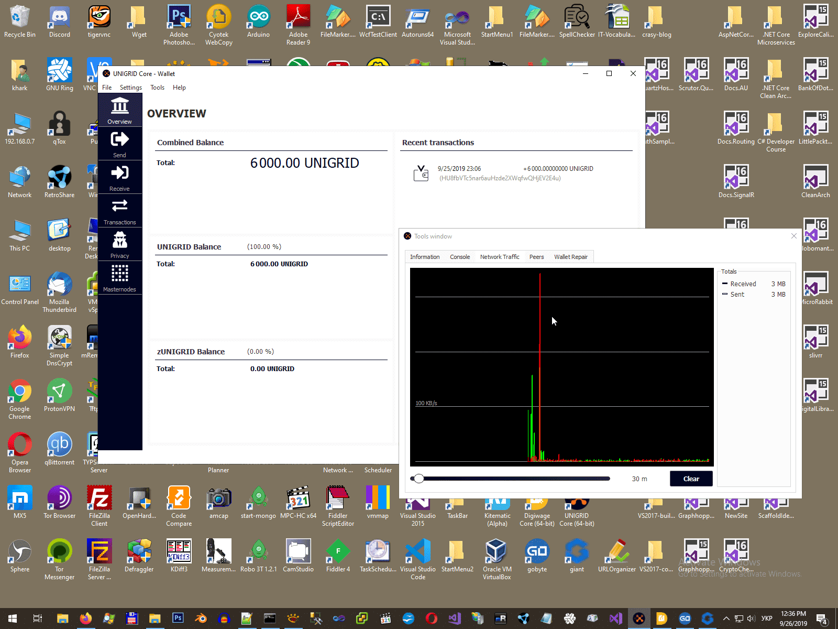Click the HU8fbVTc5nar6auHzde2XWqfwQHjEV2E4u address text
The image size is (838, 629).
click(x=500, y=178)
